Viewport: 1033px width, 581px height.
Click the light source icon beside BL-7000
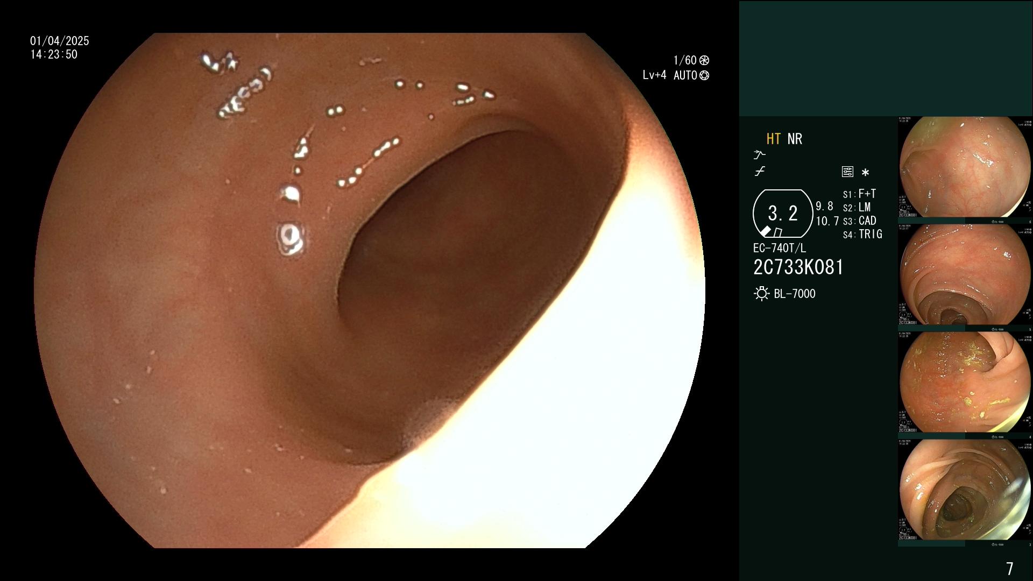(x=761, y=294)
